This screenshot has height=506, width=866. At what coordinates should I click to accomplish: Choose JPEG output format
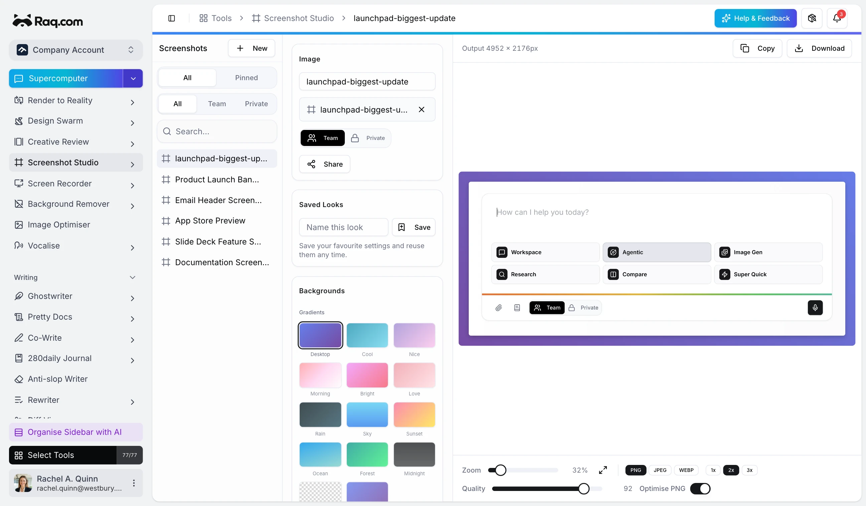coord(660,470)
